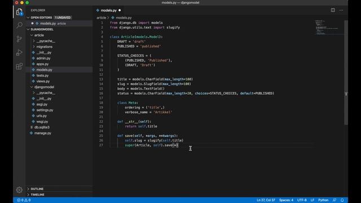Open __init__.py in article folder

click(44, 52)
